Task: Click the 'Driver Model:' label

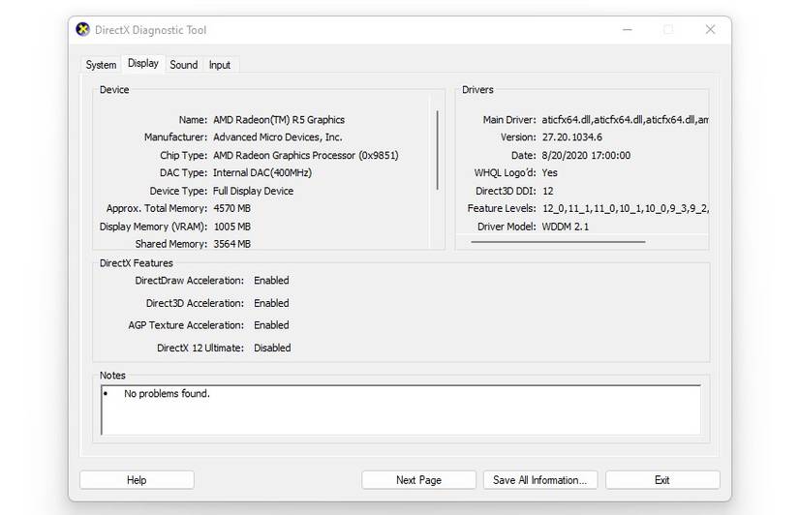Action: pos(507,227)
